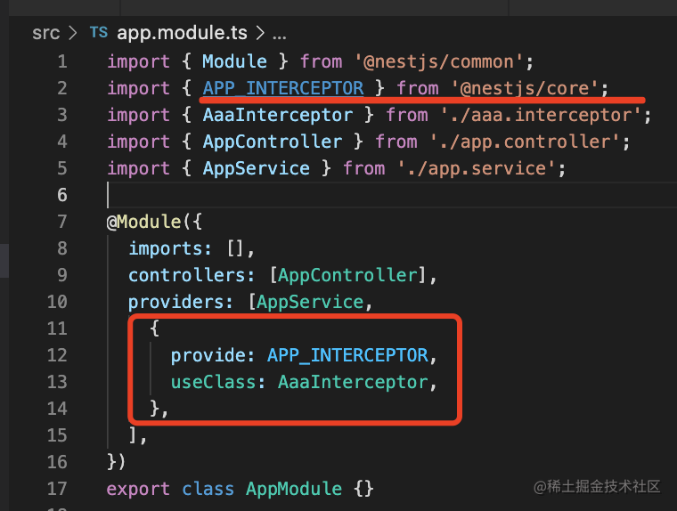Click '@nestjs/common' string on line 1
This screenshot has width=677, height=511.
tap(439, 61)
